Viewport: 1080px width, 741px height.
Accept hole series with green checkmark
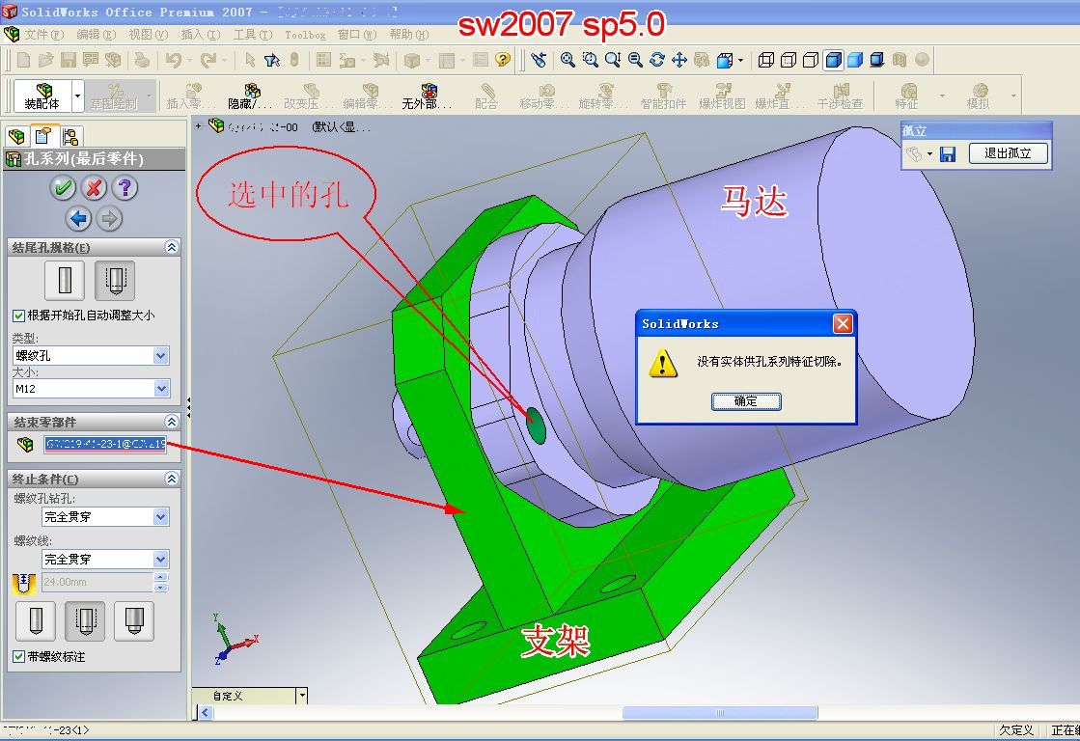63,187
